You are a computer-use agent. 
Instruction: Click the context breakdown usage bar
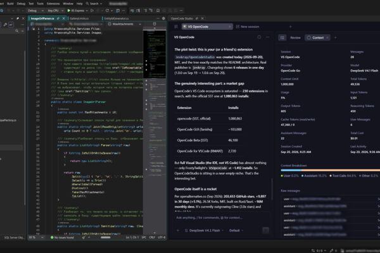point(331,170)
